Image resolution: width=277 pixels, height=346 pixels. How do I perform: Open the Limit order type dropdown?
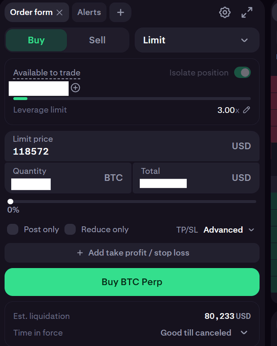click(197, 40)
